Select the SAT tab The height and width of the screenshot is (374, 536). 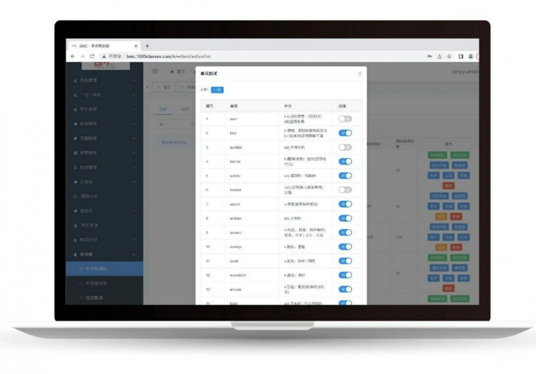(x=163, y=110)
